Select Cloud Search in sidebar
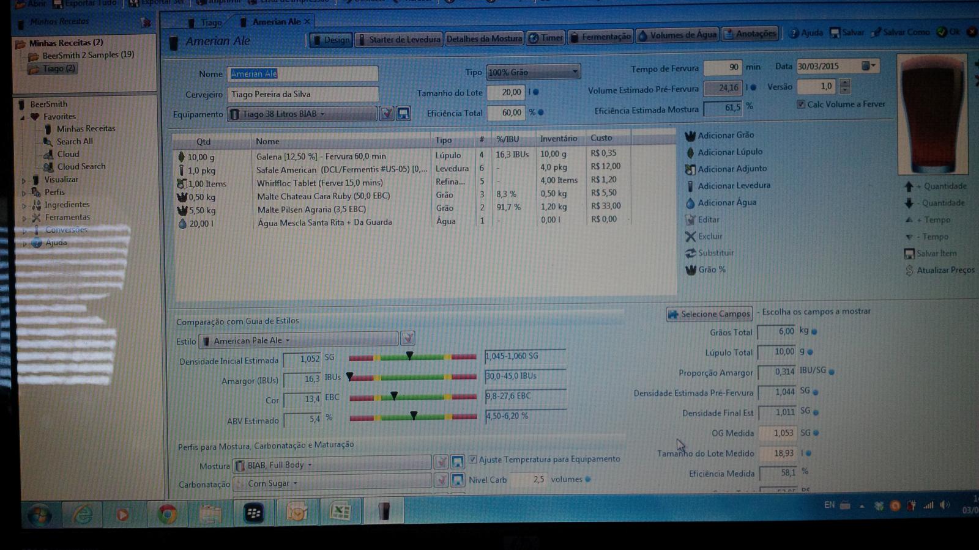This screenshot has height=550, width=979. (x=75, y=166)
